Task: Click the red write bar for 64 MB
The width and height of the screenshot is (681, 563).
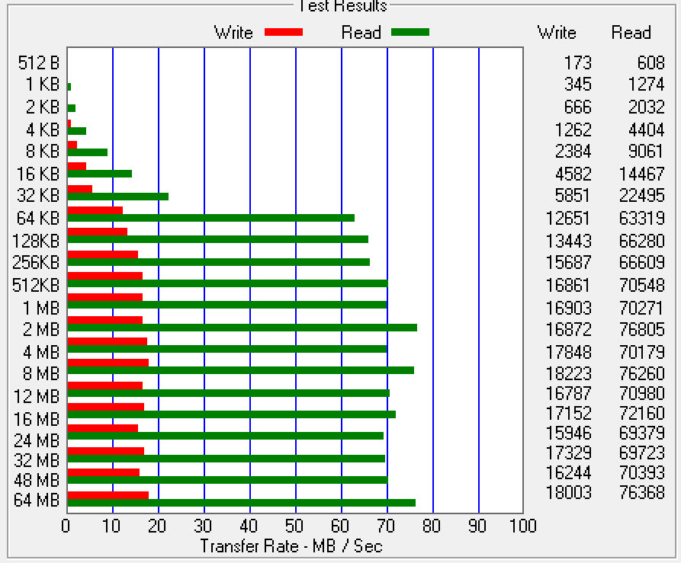Action: [108, 495]
